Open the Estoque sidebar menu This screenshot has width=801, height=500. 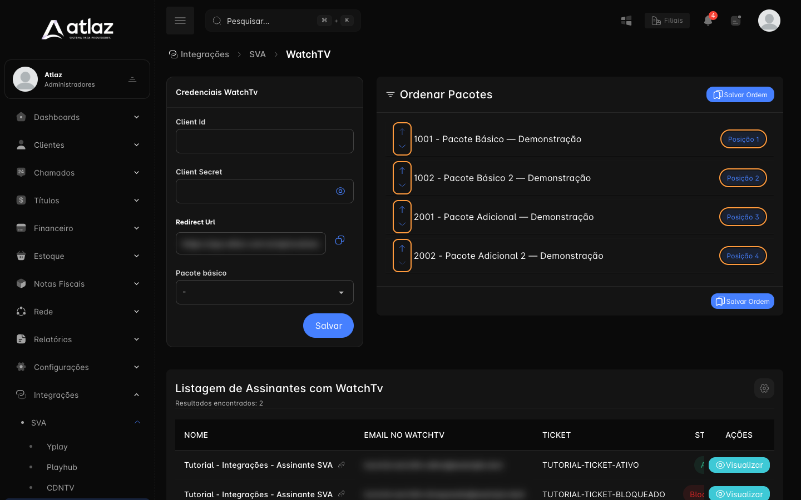click(x=77, y=256)
